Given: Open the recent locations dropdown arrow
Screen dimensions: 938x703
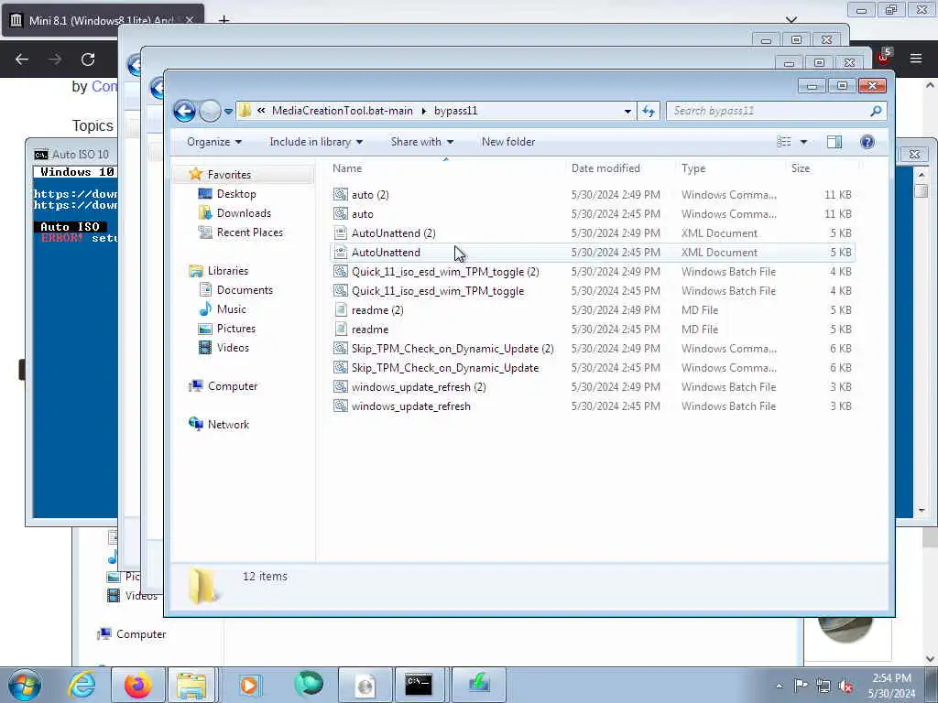Looking at the screenshot, I should tap(228, 111).
